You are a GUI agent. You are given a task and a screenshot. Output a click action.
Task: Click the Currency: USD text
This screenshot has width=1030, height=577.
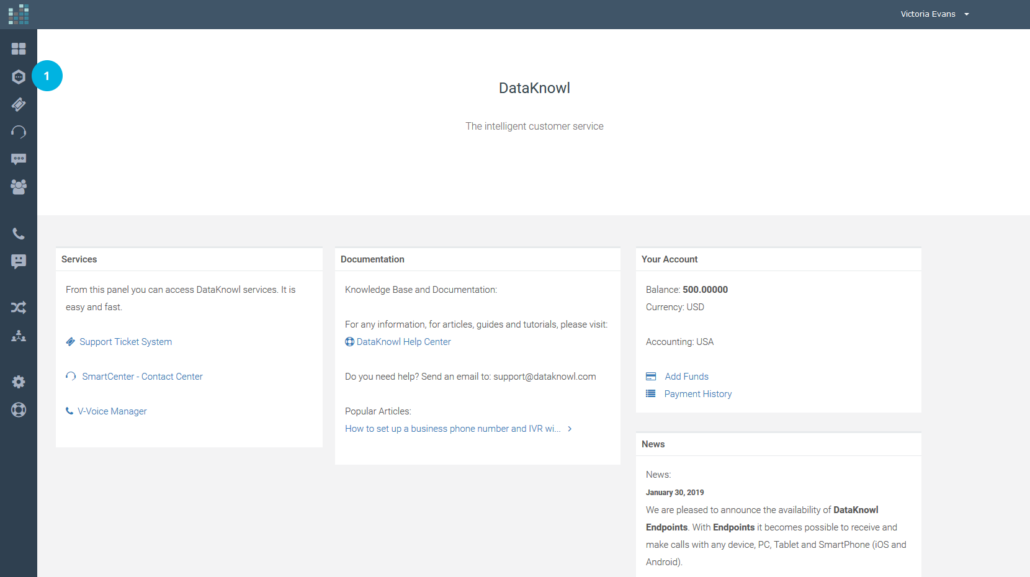coord(675,307)
